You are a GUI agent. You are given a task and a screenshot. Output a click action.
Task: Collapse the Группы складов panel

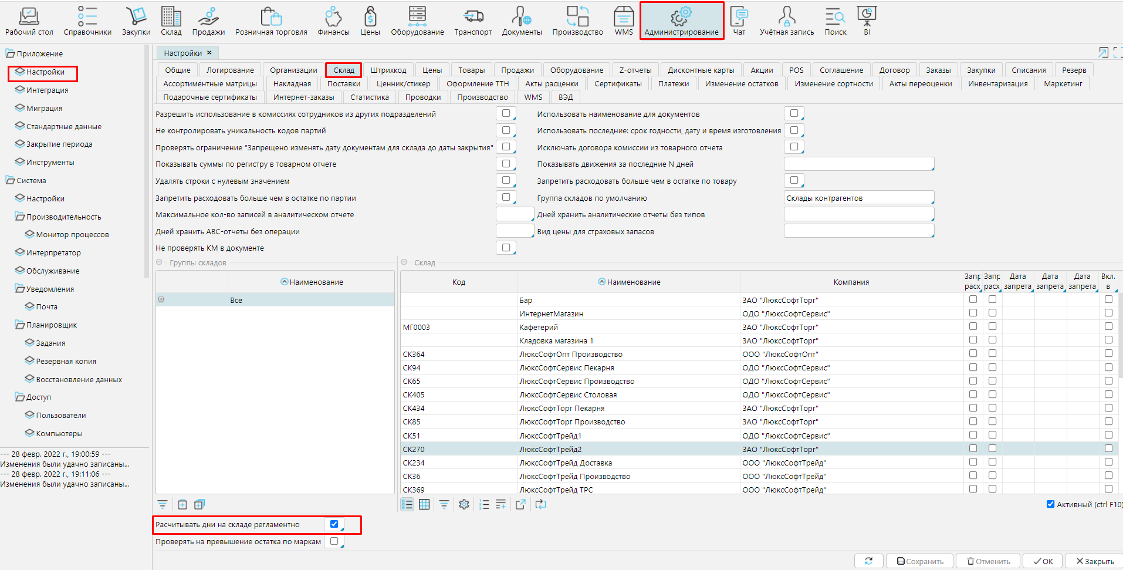[159, 262]
